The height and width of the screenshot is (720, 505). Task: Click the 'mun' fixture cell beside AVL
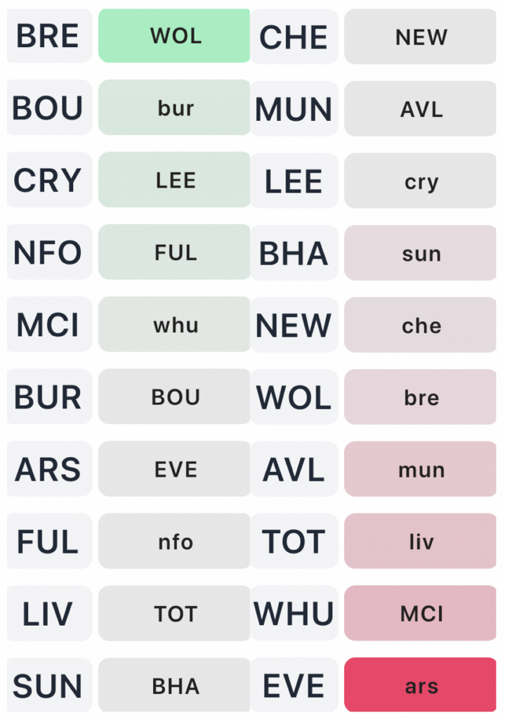tap(421, 469)
